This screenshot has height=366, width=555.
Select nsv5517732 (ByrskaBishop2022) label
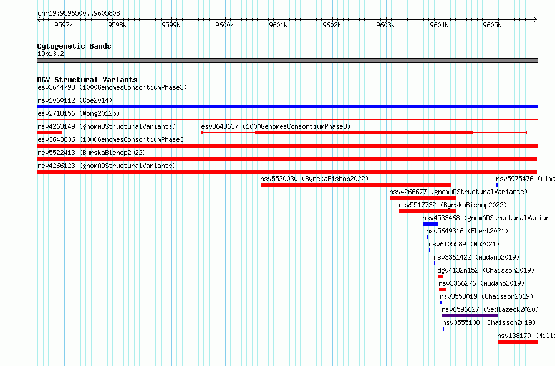click(x=453, y=205)
